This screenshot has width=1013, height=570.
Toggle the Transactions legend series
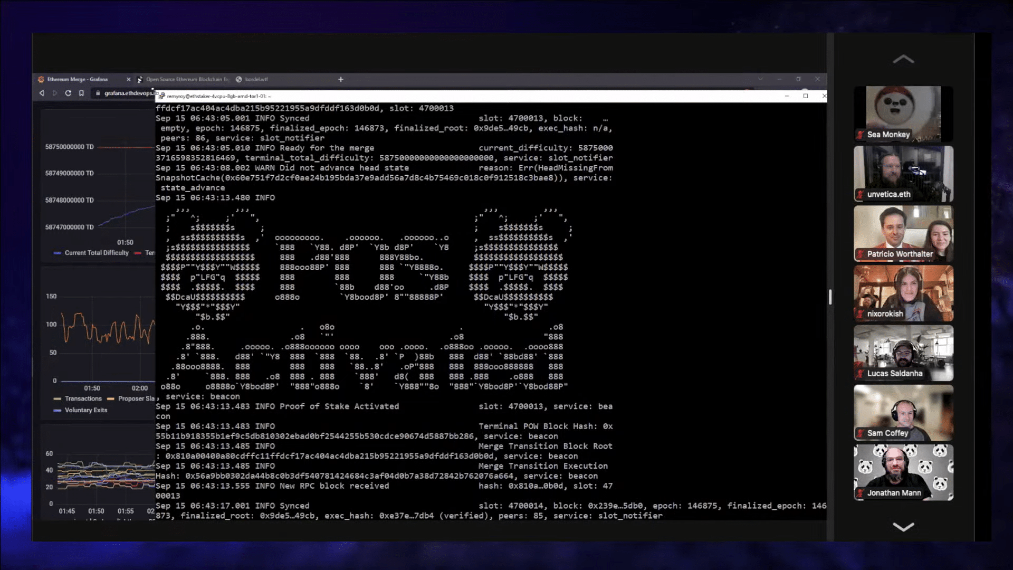[x=78, y=398]
